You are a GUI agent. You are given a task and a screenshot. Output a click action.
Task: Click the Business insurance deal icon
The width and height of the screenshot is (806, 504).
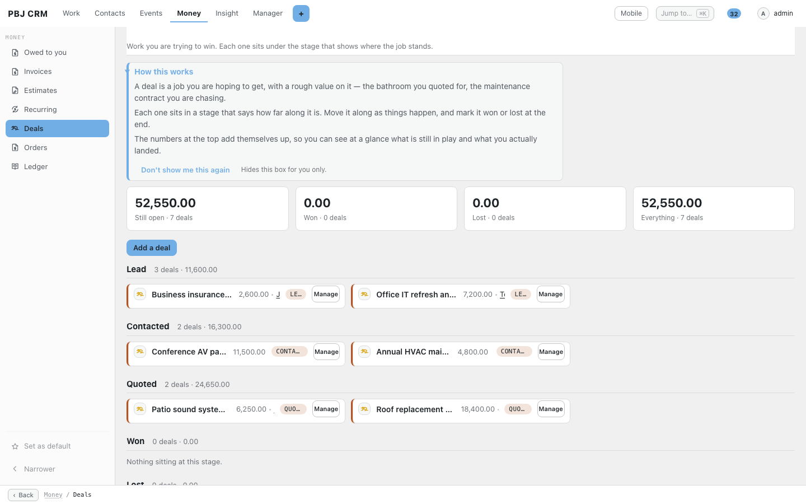pyautogui.click(x=140, y=294)
